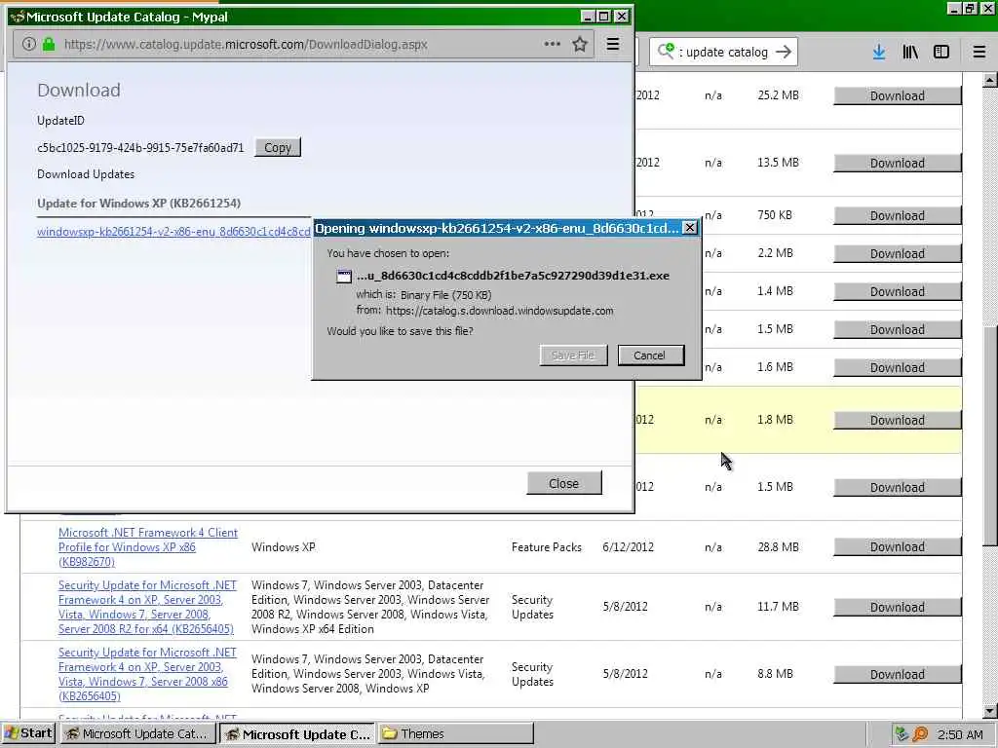Copy the UpdateID with the Copy button
Viewport: 998px width, 748px height.
pyautogui.click(x=278, y=148)
